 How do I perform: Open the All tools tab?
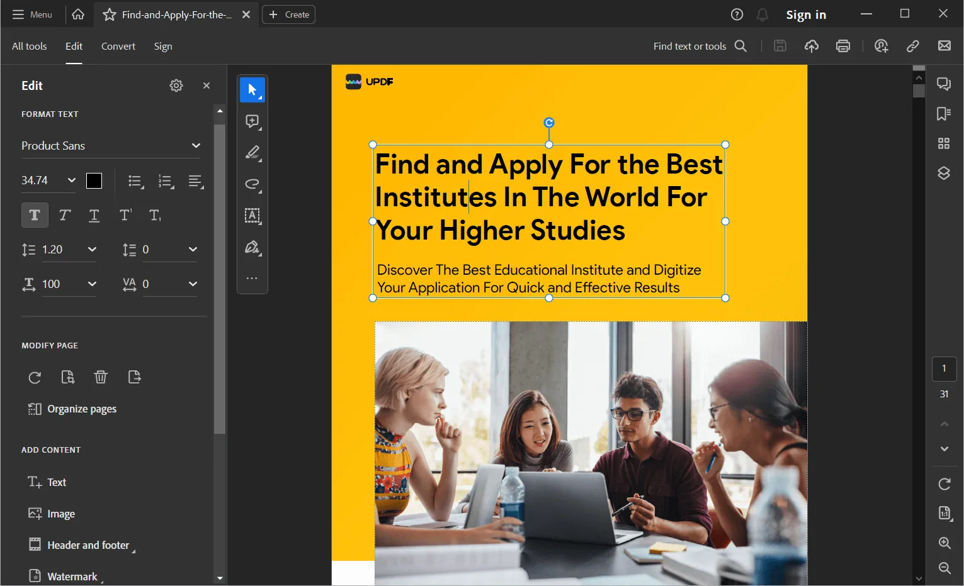click(29, 47)
